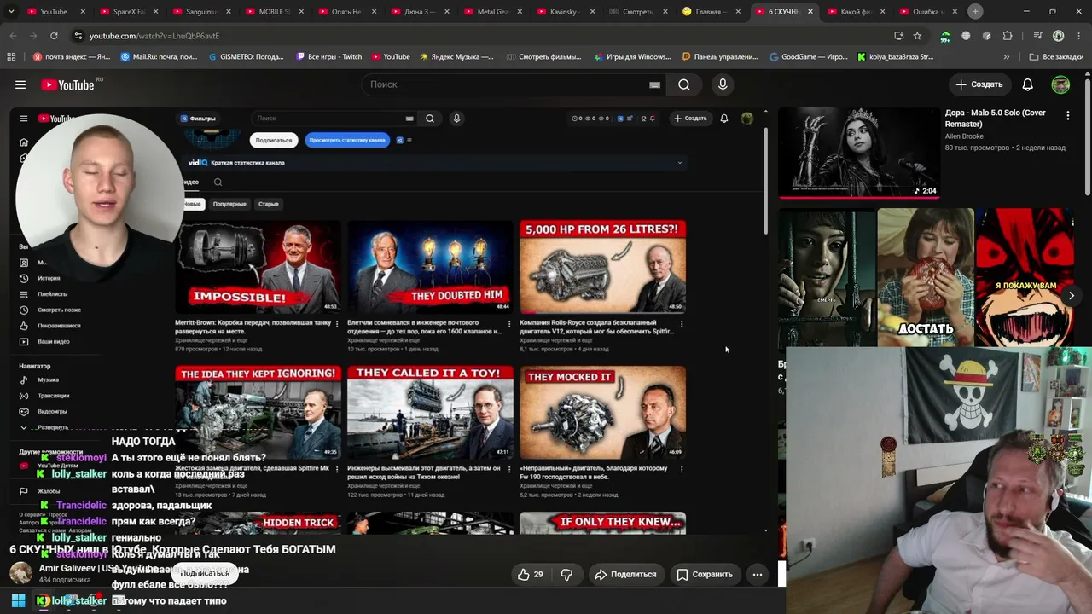This screenshot has width=1092, height=614.
Task: Switch to the SpaceX tab
Action: (x=128, y=11)
